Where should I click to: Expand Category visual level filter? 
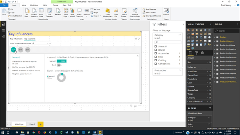point(209,117)
